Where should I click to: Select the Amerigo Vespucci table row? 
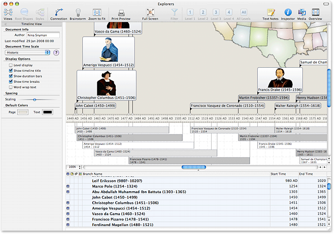tap(196, 208)
